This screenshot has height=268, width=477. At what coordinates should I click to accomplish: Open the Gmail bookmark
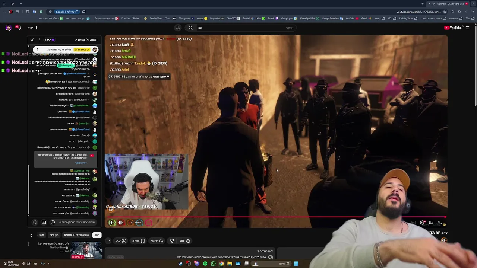point(366,19)
